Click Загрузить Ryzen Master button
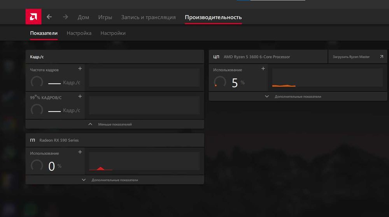 pyautogui.click(x=357, y=57)
